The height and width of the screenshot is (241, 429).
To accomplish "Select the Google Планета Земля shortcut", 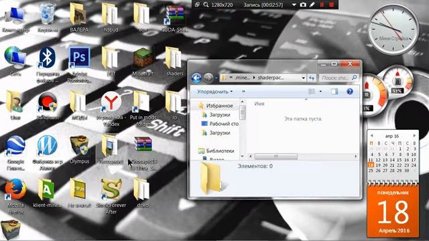I will [x=15, y=153].
